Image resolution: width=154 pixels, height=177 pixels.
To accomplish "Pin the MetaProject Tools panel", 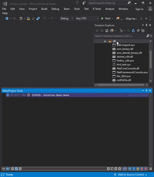I will click(x=147, y=91).
